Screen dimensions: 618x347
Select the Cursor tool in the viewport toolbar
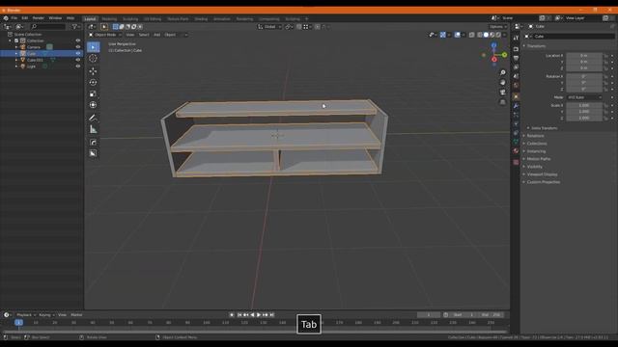93,58
